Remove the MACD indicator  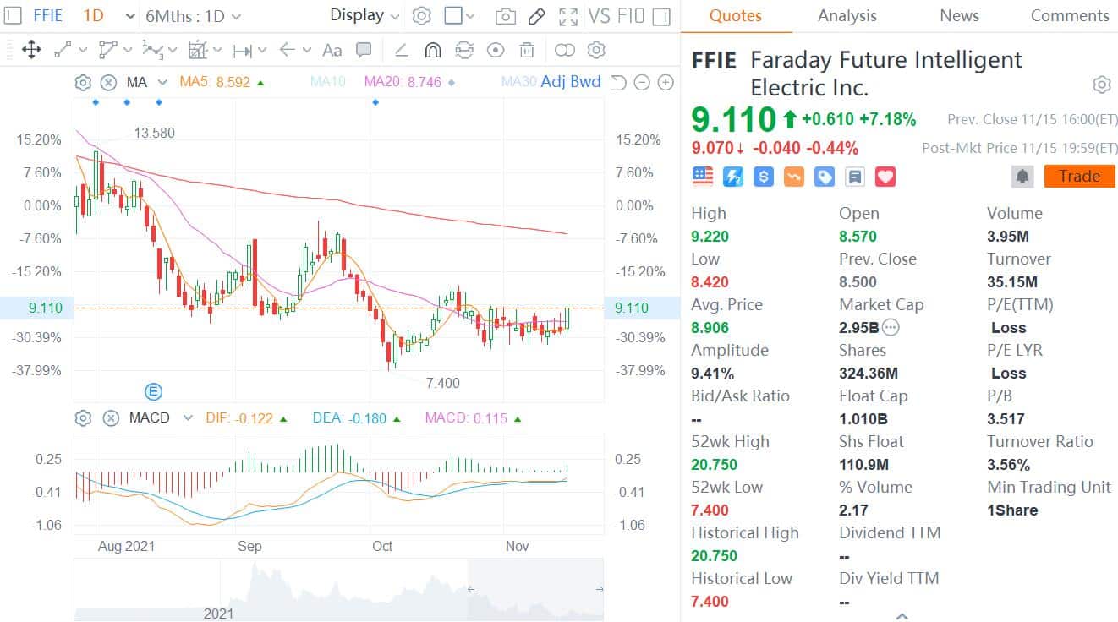111,418
